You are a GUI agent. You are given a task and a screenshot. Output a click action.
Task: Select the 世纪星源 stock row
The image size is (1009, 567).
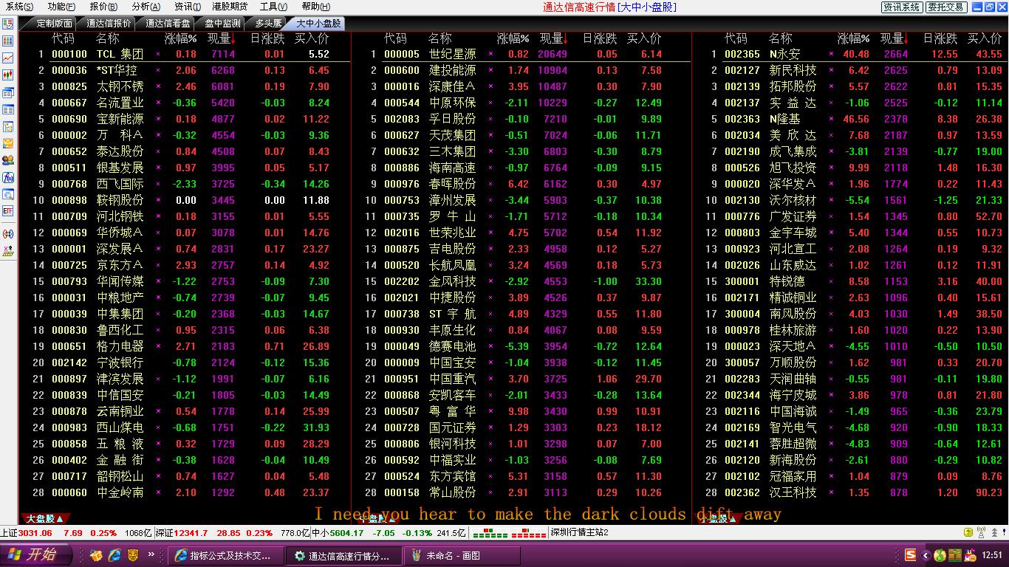521,54
